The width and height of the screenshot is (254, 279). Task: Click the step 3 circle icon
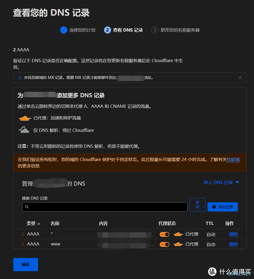[x=155, y=30]
